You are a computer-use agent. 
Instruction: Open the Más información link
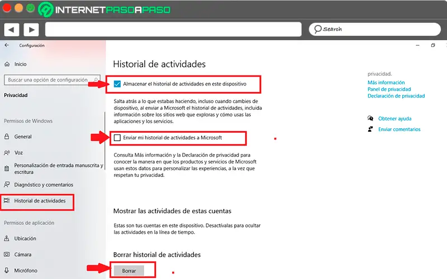tap(386, 82)
